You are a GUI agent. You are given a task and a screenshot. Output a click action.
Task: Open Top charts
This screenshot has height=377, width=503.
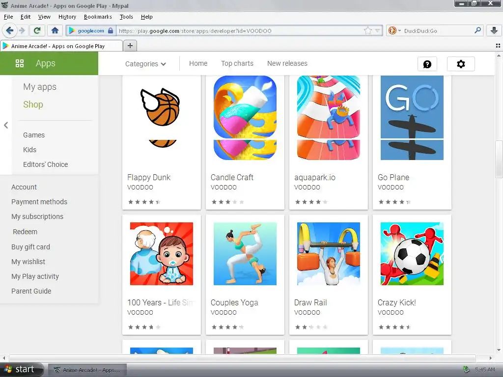tap(237, 63)
